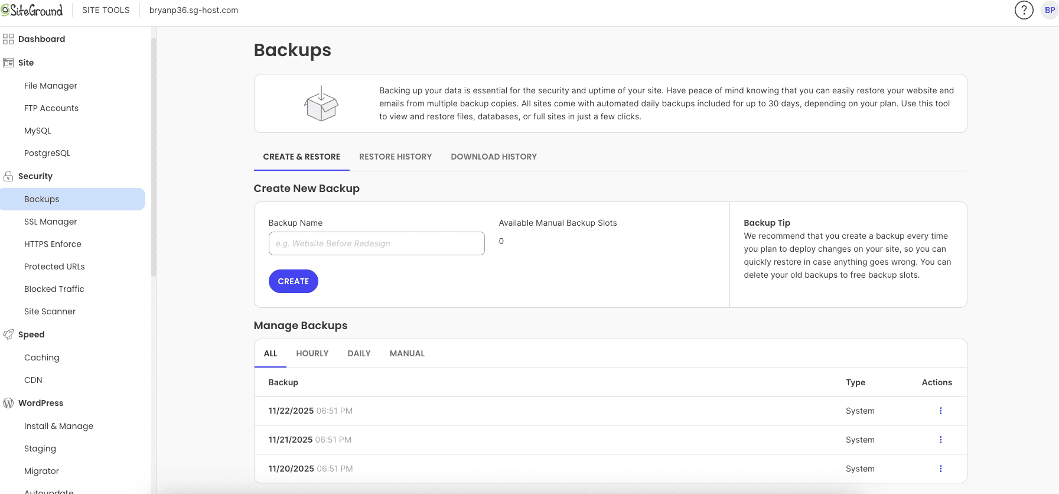Screen dimensions: 1059x494
Task: Click the Create backup button
Action: [294, 281]
